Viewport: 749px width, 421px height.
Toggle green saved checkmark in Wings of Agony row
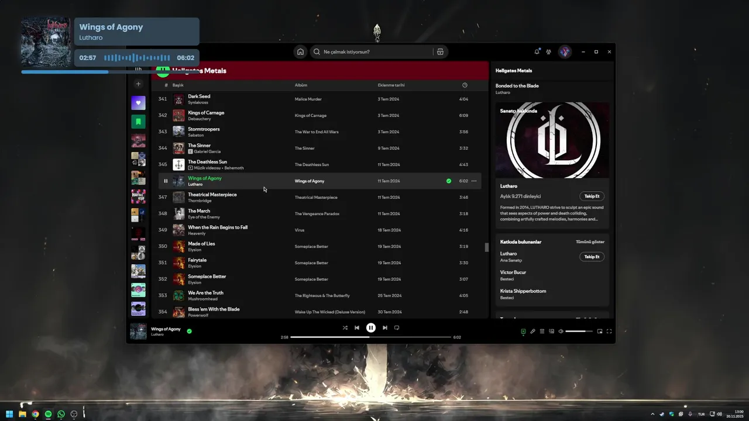pyautogui.click(x=449, y=181)
